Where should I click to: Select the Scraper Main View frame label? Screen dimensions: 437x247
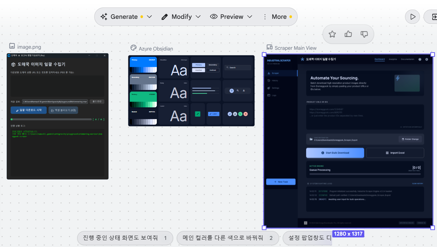pyautogui.click(x=295, y=48)
